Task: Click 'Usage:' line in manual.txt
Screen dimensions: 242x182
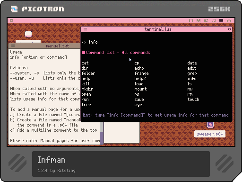Action: (17, 52)
